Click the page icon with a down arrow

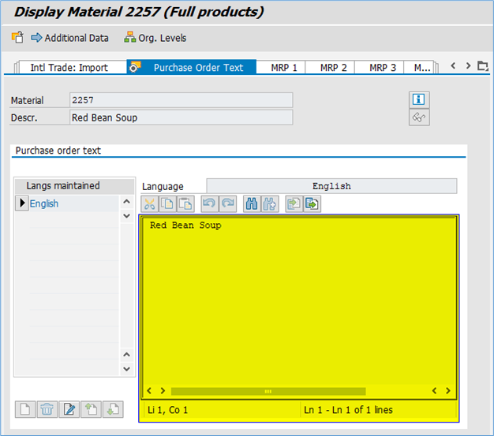coord(113,409)
